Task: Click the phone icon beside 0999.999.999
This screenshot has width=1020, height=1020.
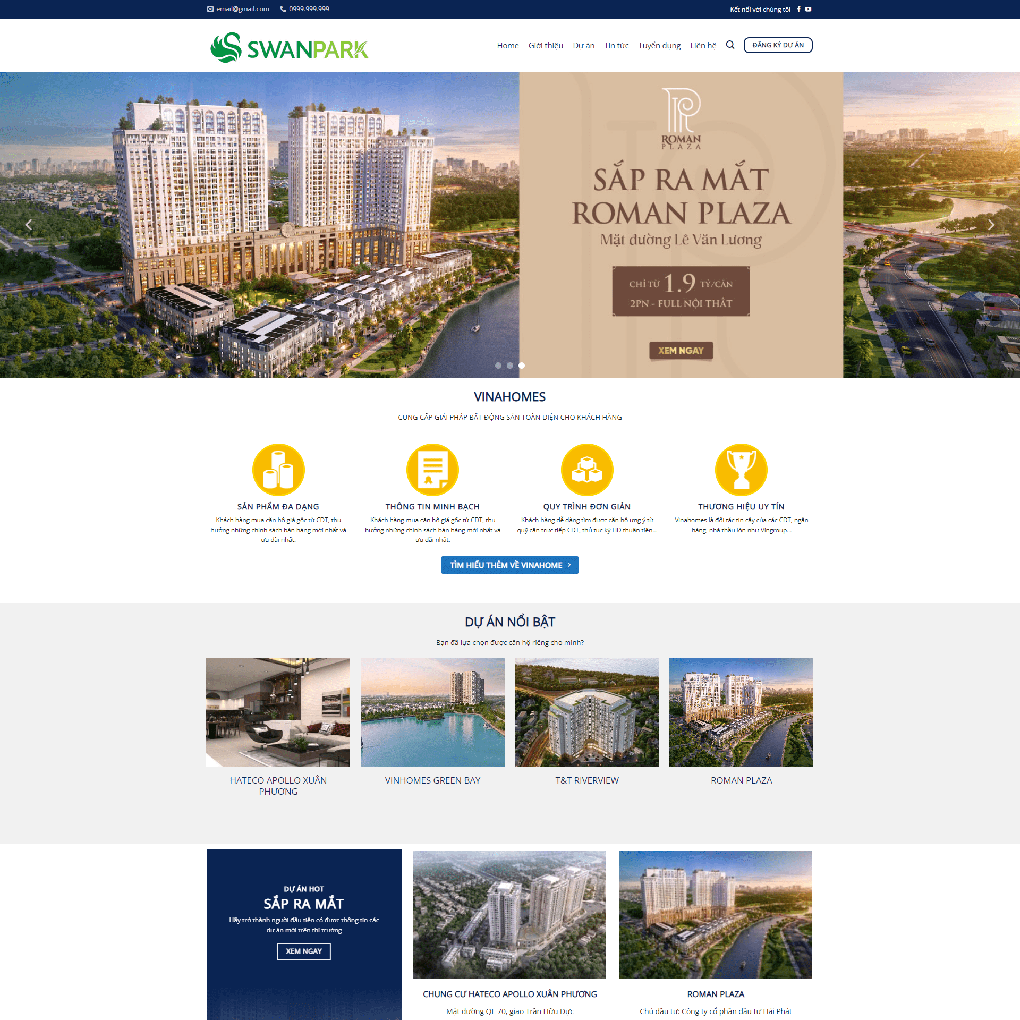Action: (x=283, y=9)
